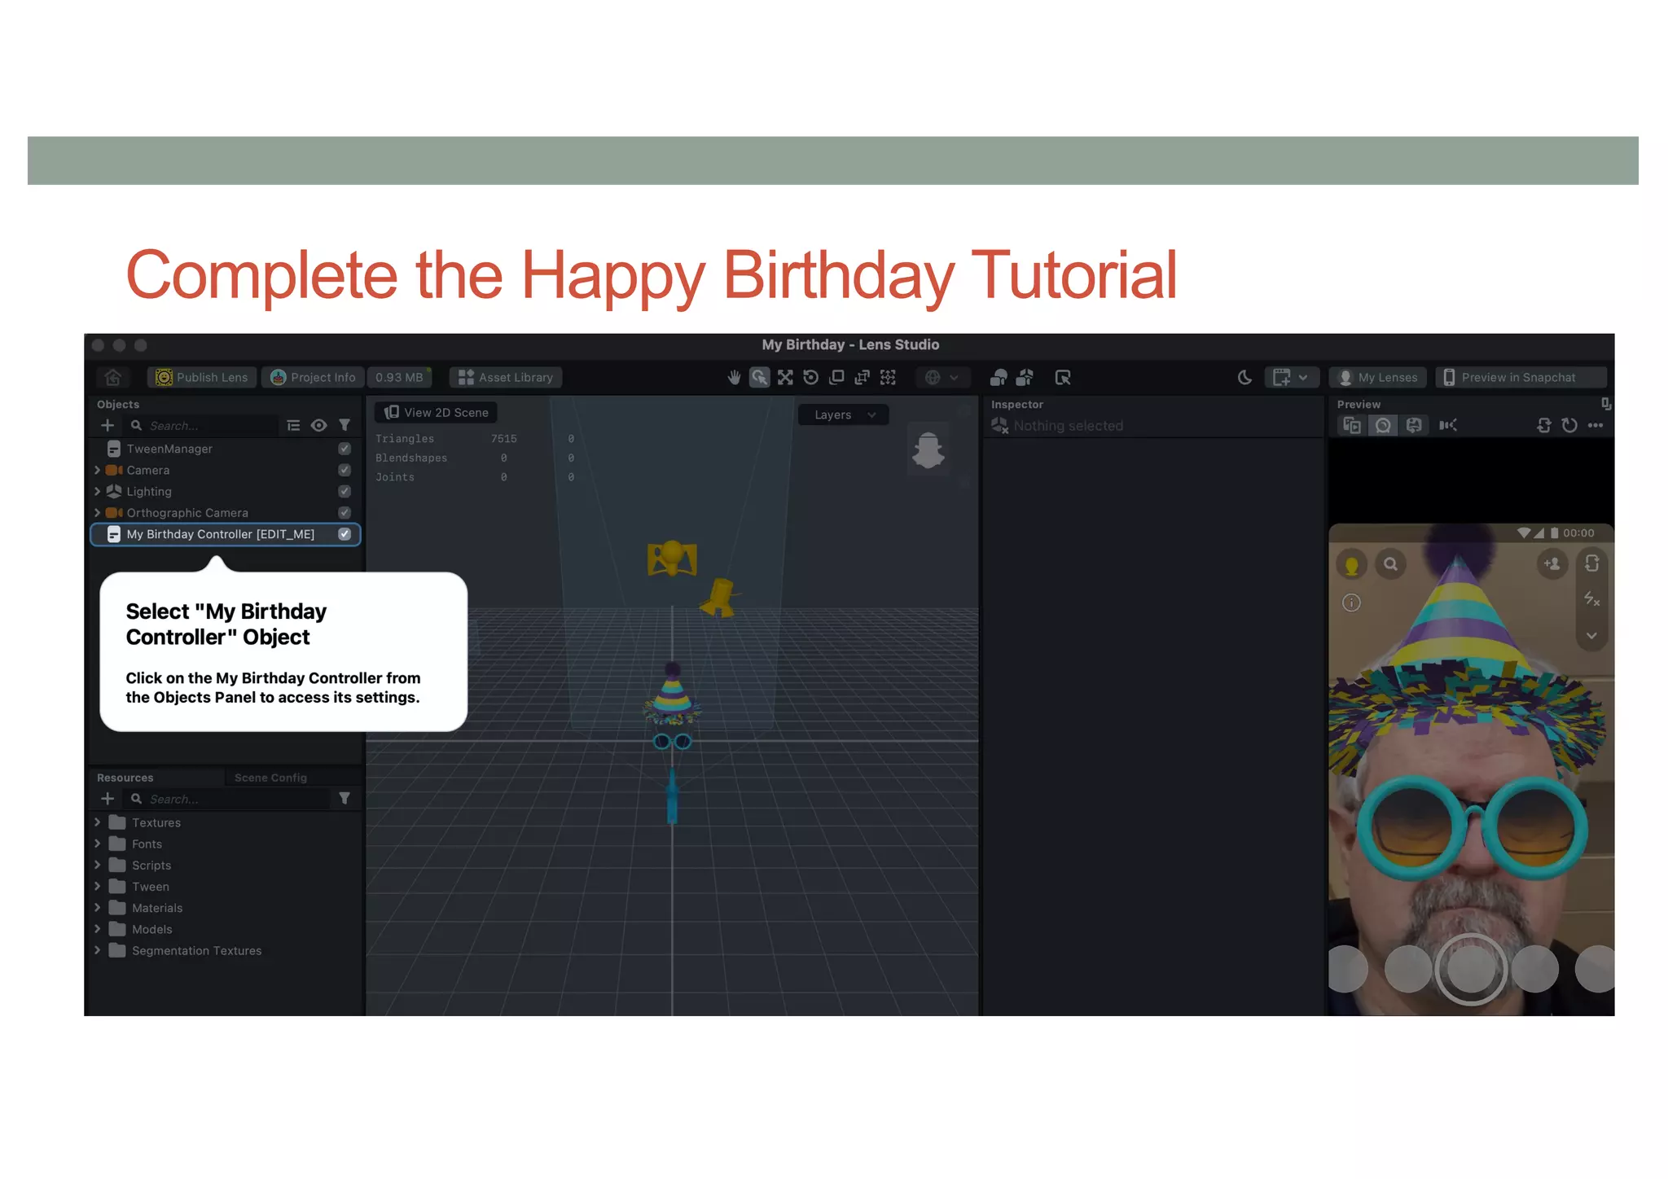
Task: Open Project Info
Action: (x=314, y=378)
